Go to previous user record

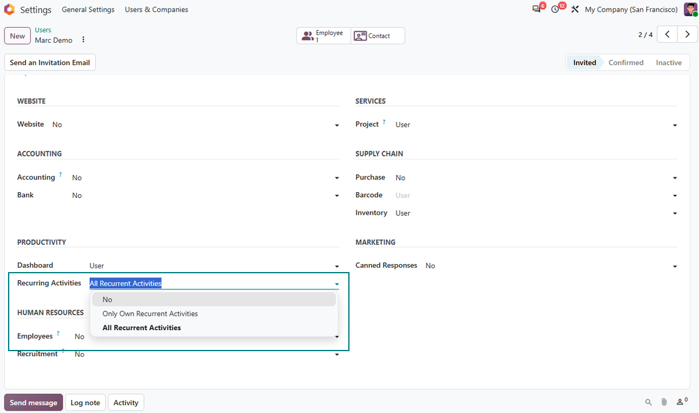click(667, 34)
